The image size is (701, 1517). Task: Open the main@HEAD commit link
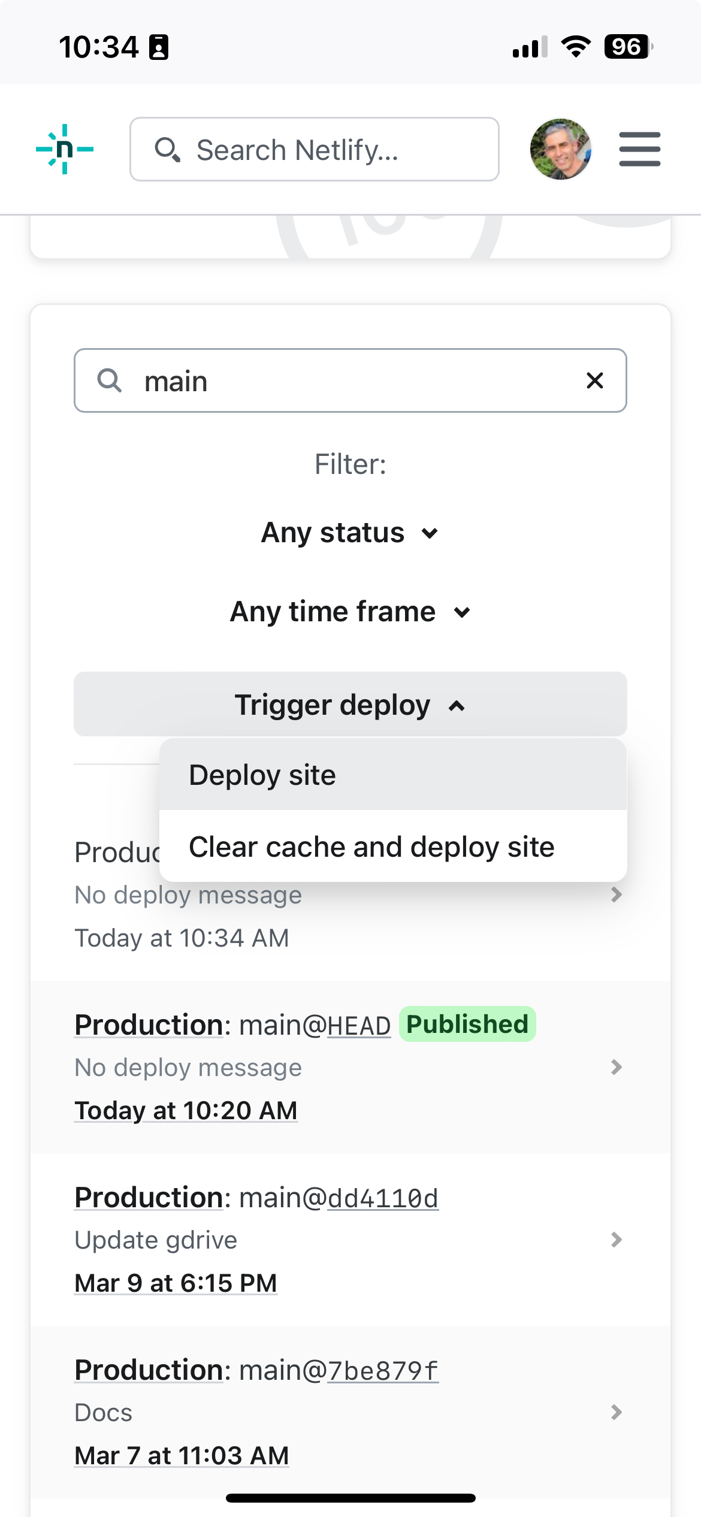(359, 1025)
